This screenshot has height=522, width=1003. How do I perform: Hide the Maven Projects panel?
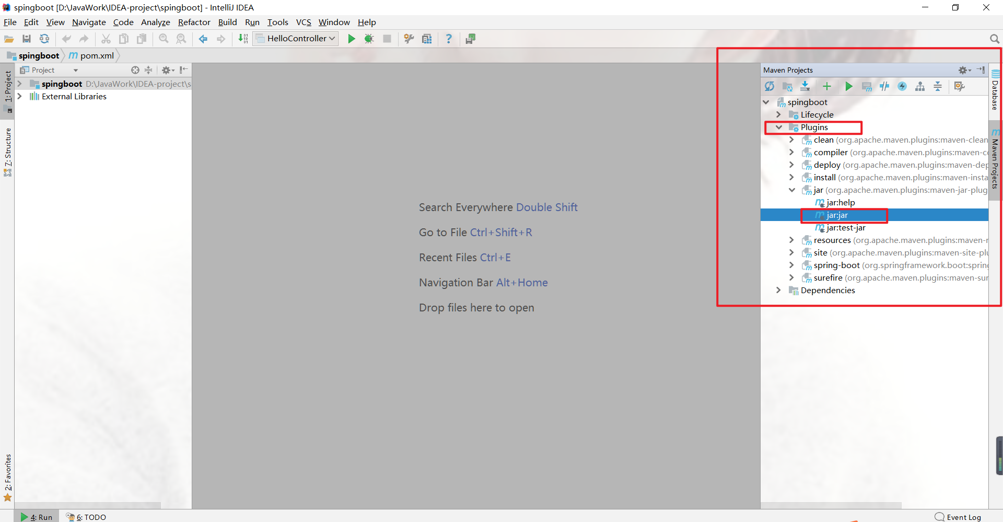[981, 70]
